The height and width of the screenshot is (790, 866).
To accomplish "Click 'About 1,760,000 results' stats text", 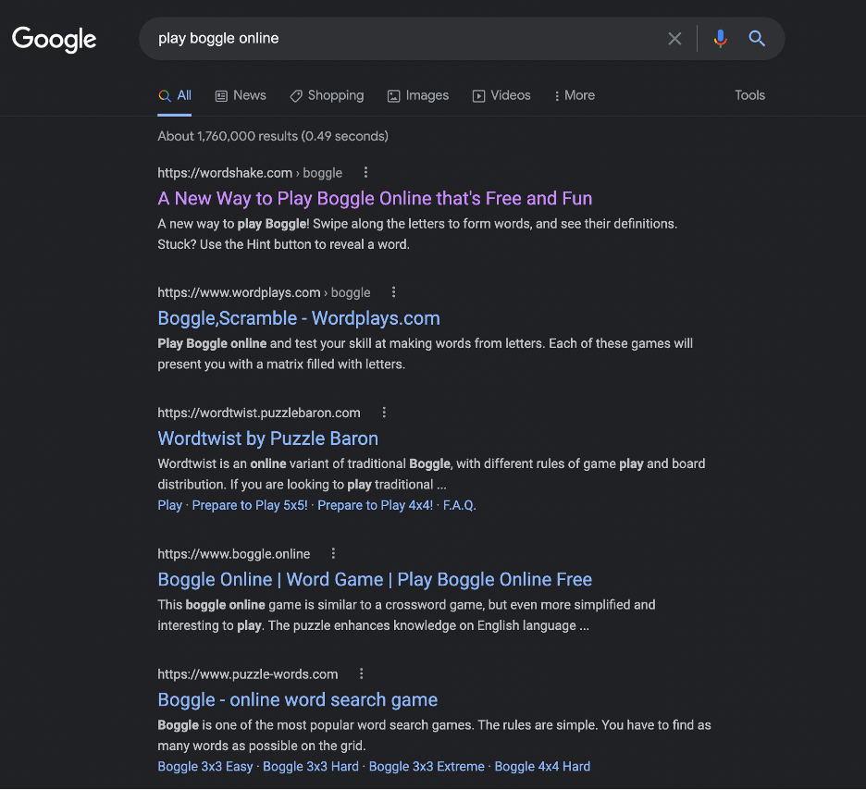I will (x=273, y=136).
